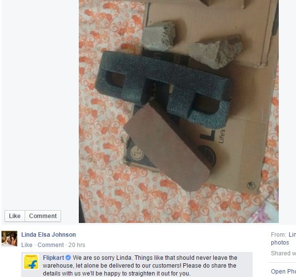Click the red brick in photo

tap(166, 147)
